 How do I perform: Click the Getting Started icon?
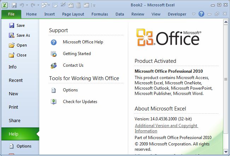point(54,54)
